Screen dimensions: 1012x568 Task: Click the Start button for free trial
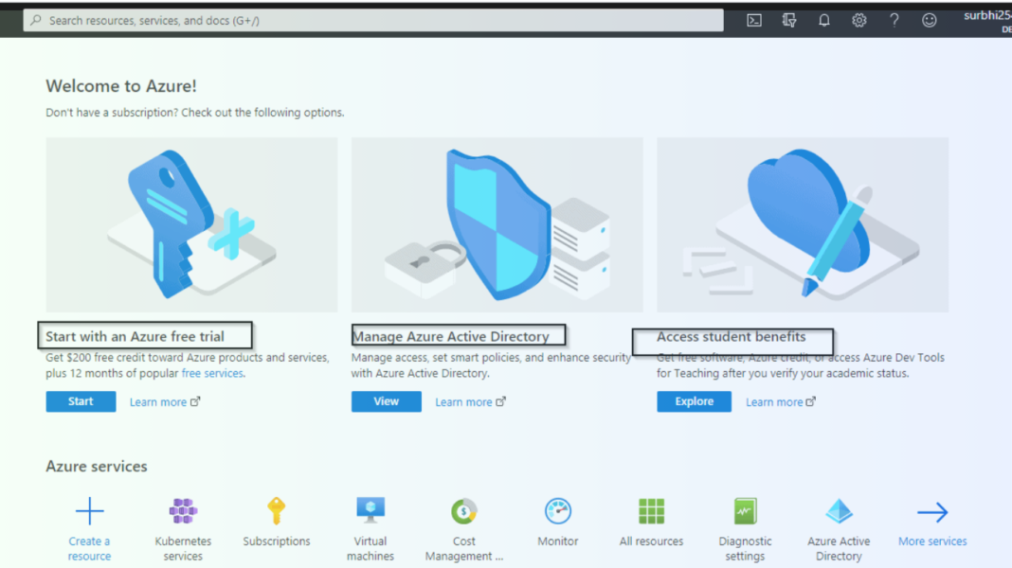pyautogui.click(x=81, y=401)
